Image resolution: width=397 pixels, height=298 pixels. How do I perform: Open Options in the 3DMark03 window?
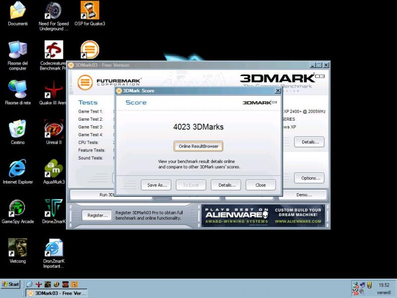[309, 178]
